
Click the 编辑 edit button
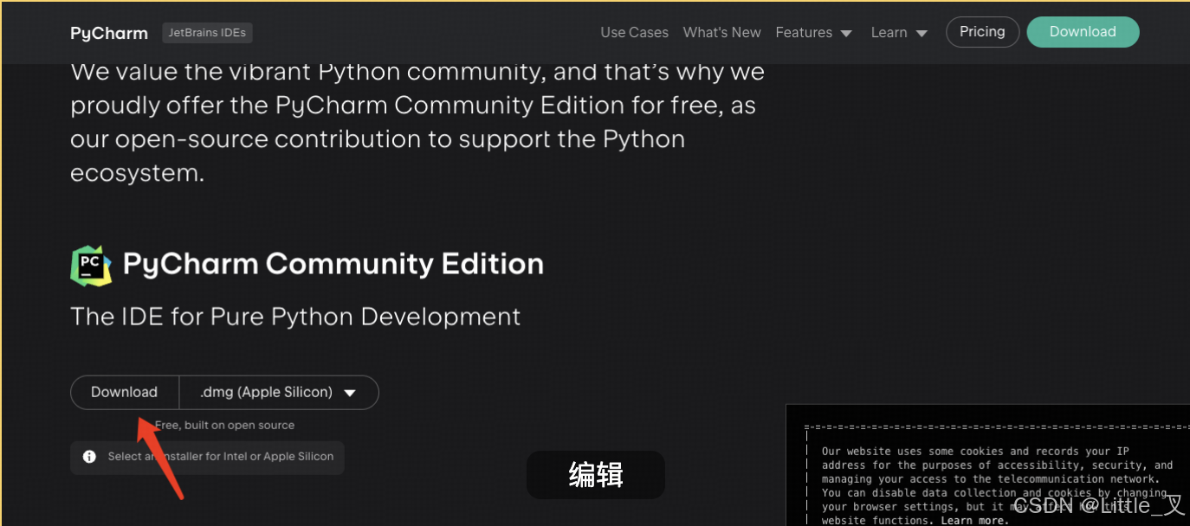[596, 475]
